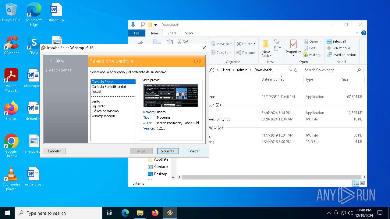Open Properties in Explorer ribbon
Image resolution: width=390 pixels, height=219 pixels.
293,48
